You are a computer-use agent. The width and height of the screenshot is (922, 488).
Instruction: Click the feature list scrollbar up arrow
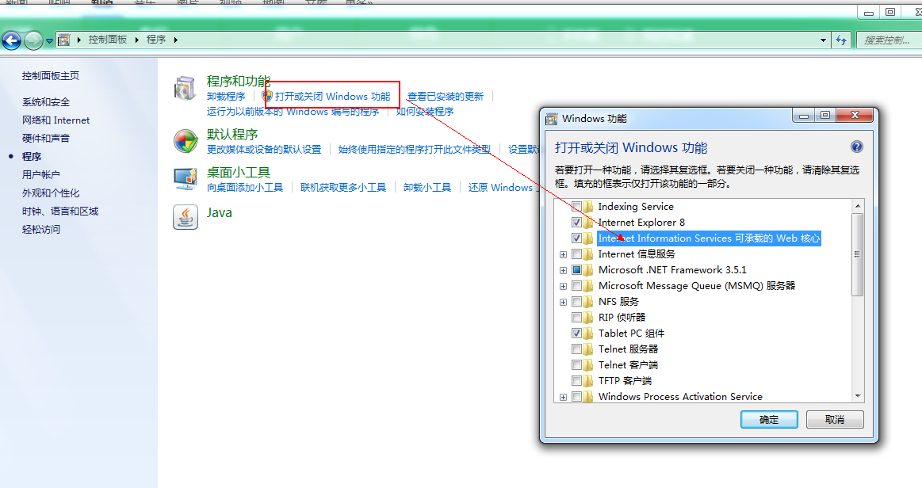[x=858, y=206]
